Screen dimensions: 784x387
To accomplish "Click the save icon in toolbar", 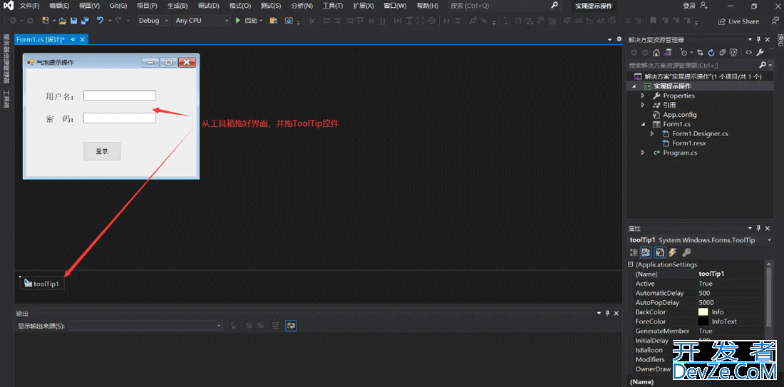I will (x=74, y=21).
